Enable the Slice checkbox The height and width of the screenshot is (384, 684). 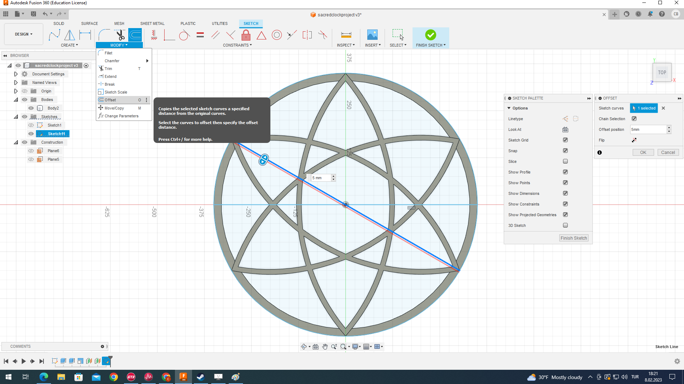(565, 161)
